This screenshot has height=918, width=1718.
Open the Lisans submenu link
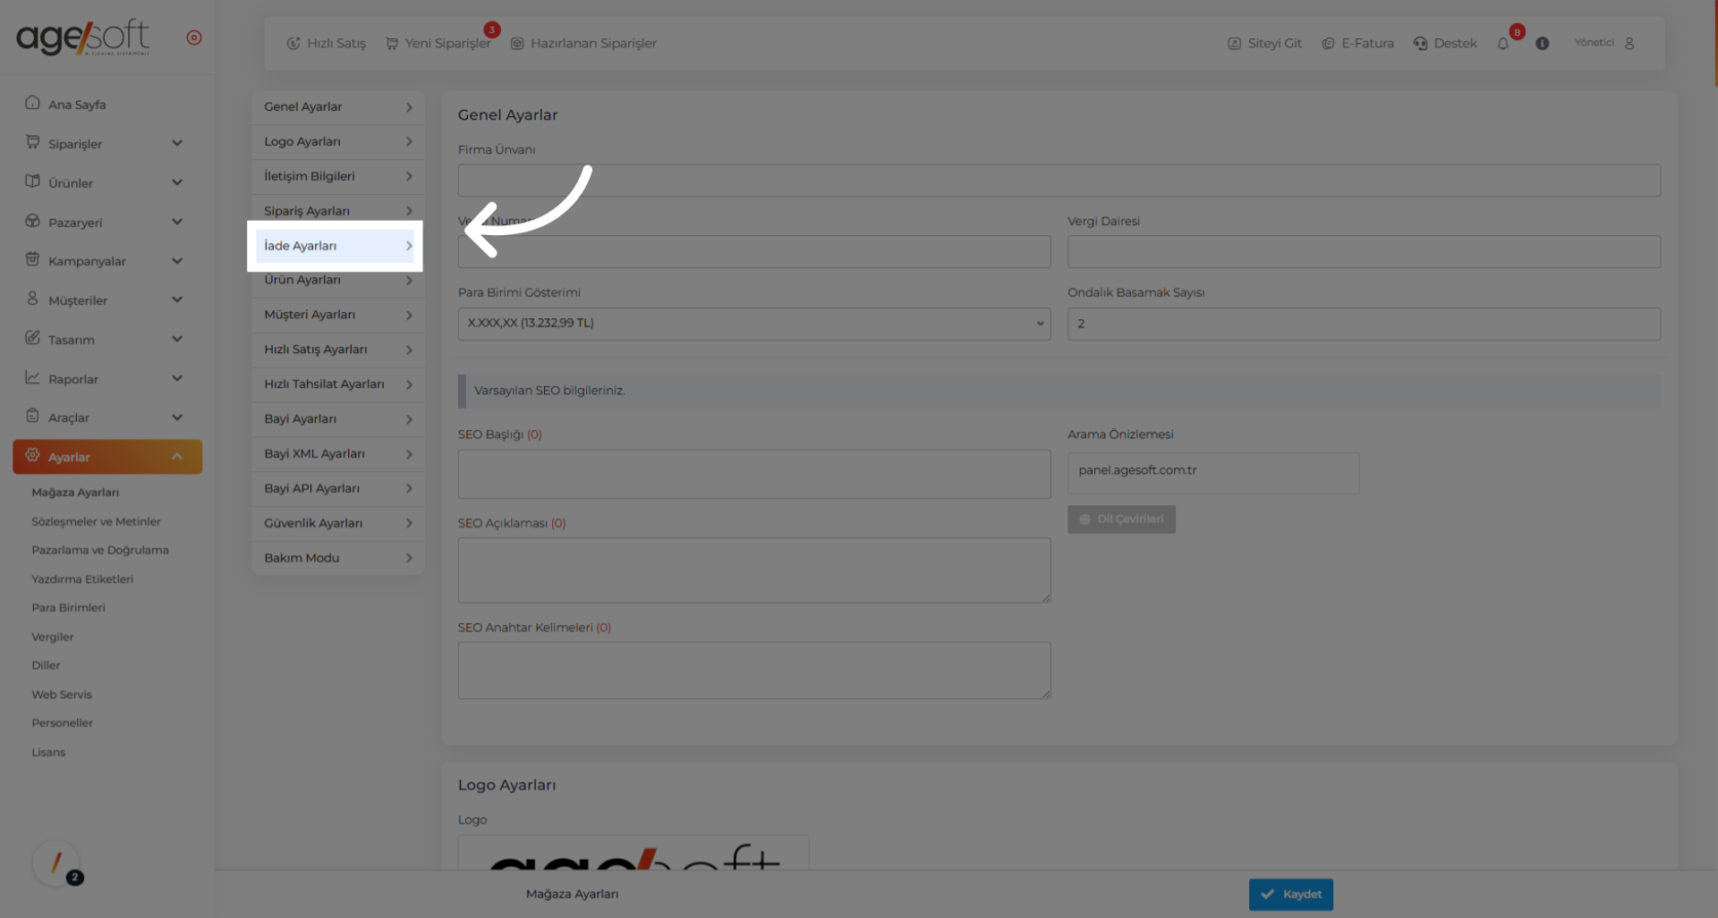coord(48,753)
